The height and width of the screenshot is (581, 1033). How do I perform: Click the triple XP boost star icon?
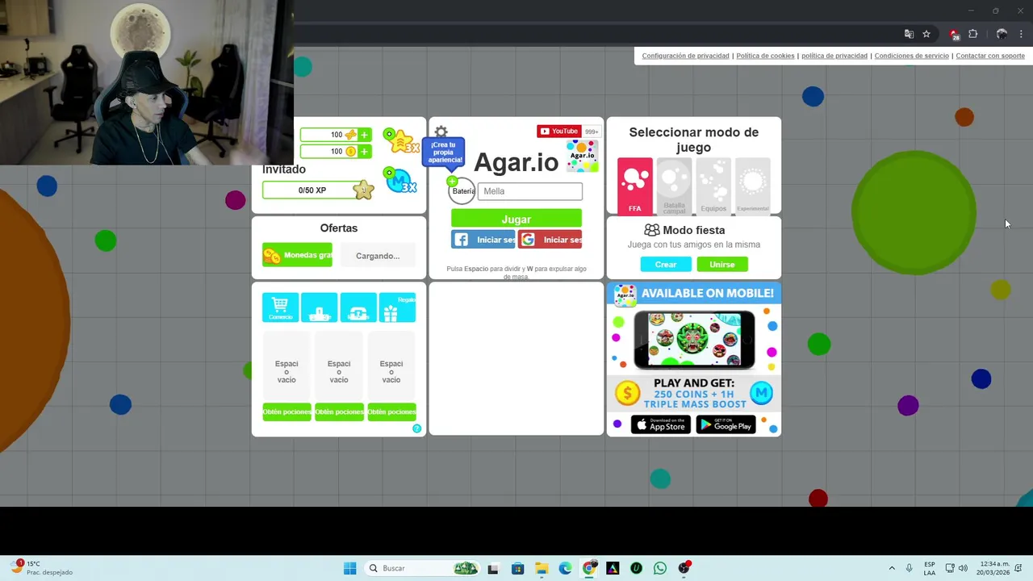point(400,141)
